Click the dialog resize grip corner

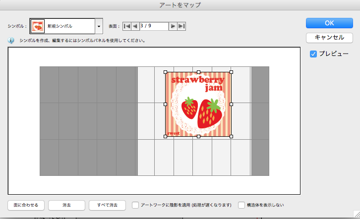(x=357, y=214)
